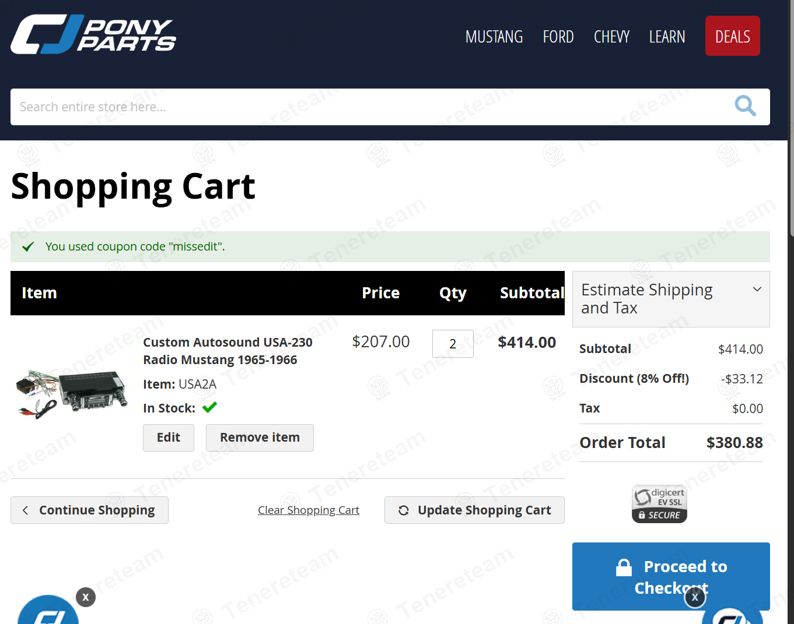The width and height of the screenshot is (794, 624).
Task: Expand Estimate Shipping and Tax chevron
Action: coord(757,289)
